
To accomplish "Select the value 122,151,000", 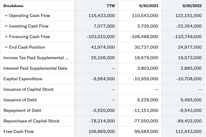I will click(189, 15).
